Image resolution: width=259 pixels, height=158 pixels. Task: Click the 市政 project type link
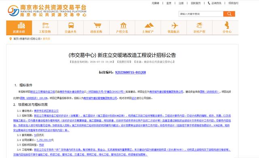41,145
